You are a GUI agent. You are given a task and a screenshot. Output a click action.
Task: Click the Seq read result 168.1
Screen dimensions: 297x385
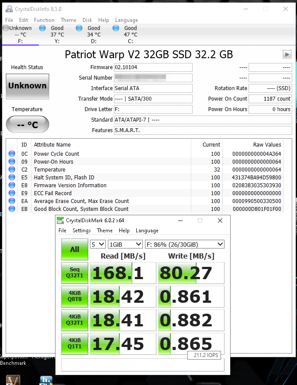point(123,273)
